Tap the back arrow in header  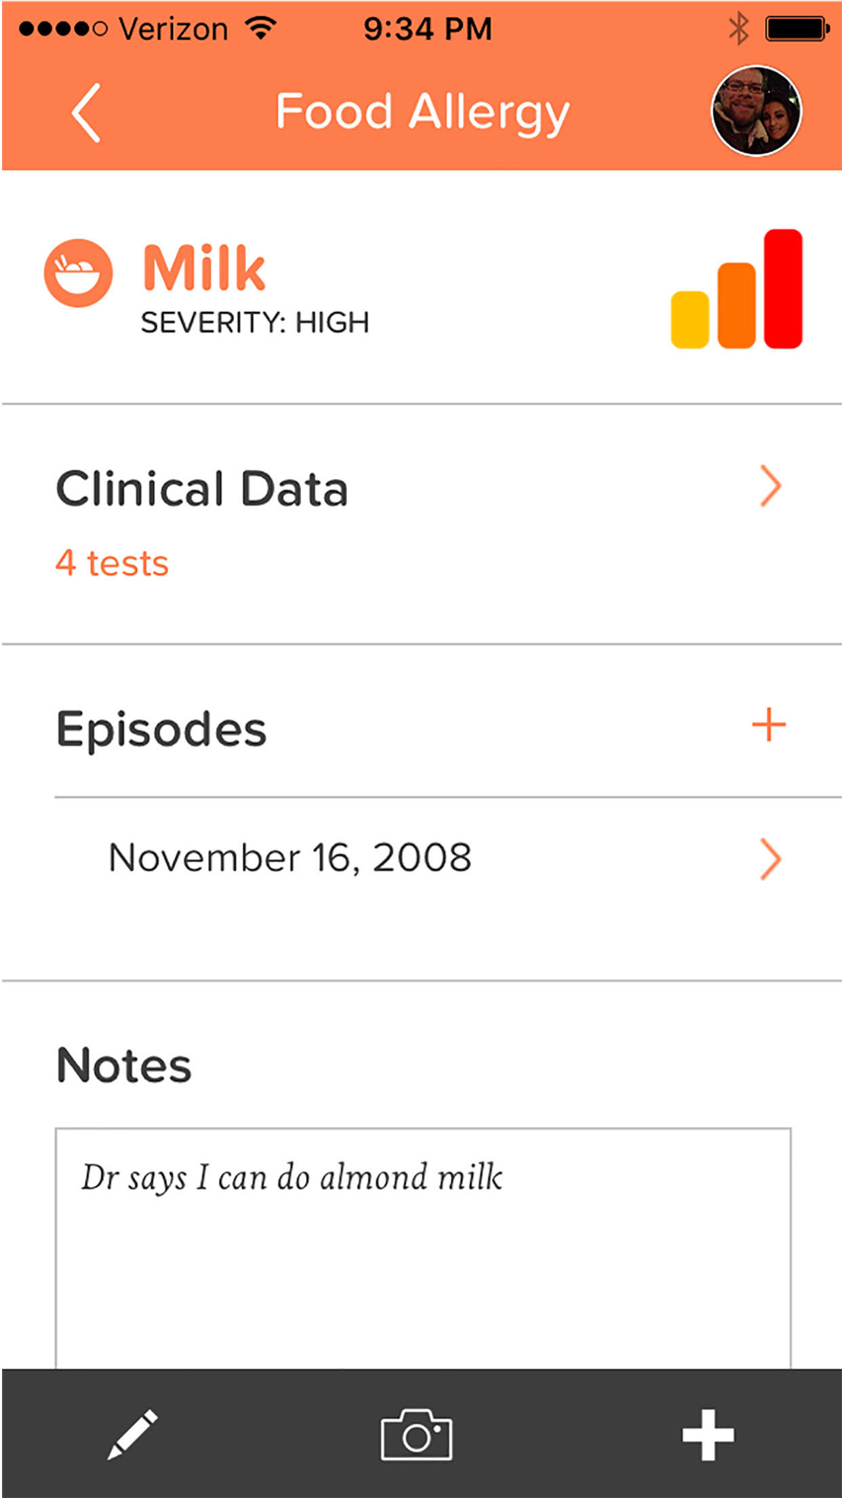[x=87, y=113]
